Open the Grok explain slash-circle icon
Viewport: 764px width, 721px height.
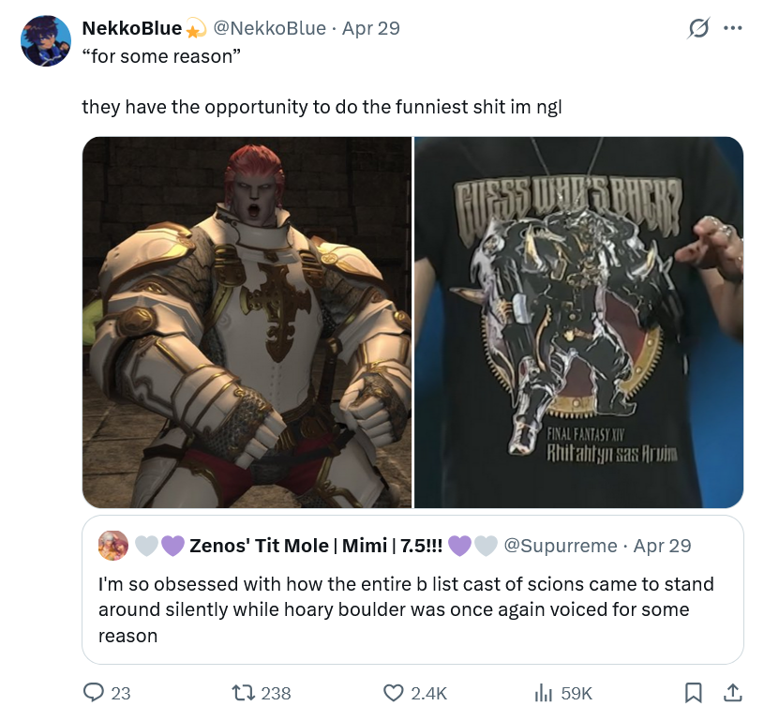pos(698,28)
